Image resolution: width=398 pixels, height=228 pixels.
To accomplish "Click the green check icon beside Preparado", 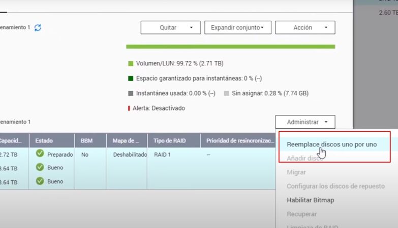I will [40, 154].
